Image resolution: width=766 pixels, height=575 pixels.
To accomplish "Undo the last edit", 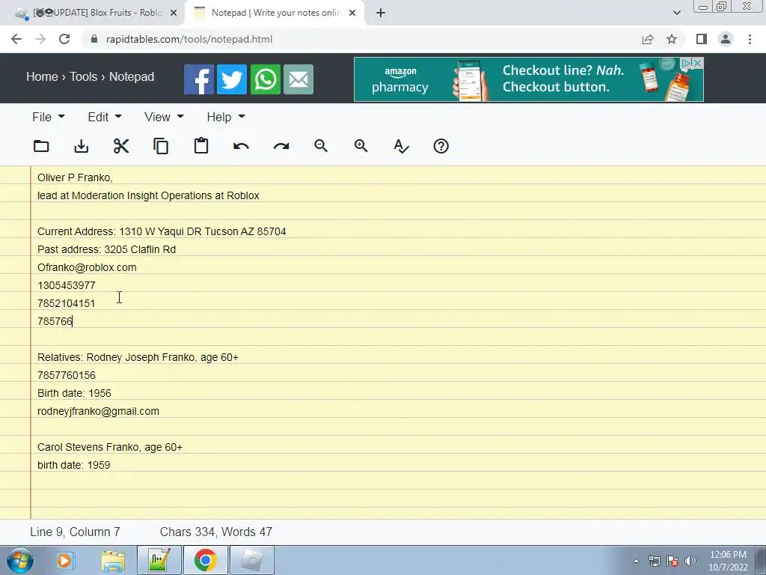I will click(242, 146).
